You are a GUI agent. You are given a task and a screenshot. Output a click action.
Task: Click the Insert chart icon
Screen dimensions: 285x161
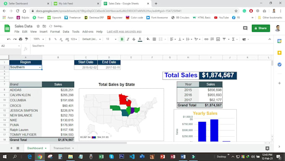click(218, 39)
